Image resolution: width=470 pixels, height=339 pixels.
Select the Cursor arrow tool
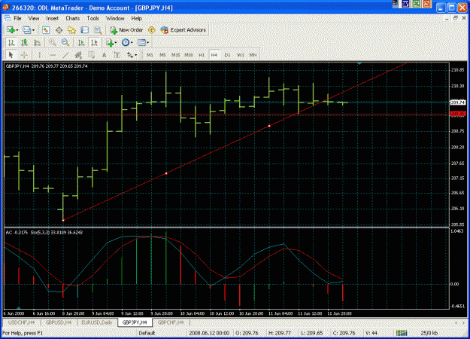(11, 55)
